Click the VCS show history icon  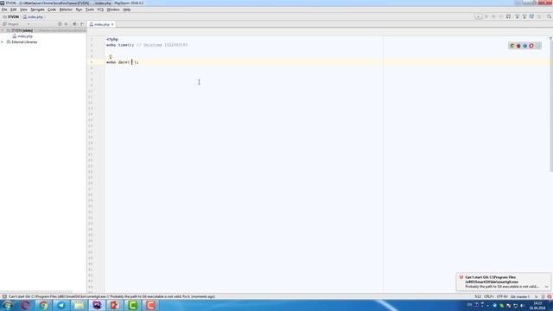532,16
